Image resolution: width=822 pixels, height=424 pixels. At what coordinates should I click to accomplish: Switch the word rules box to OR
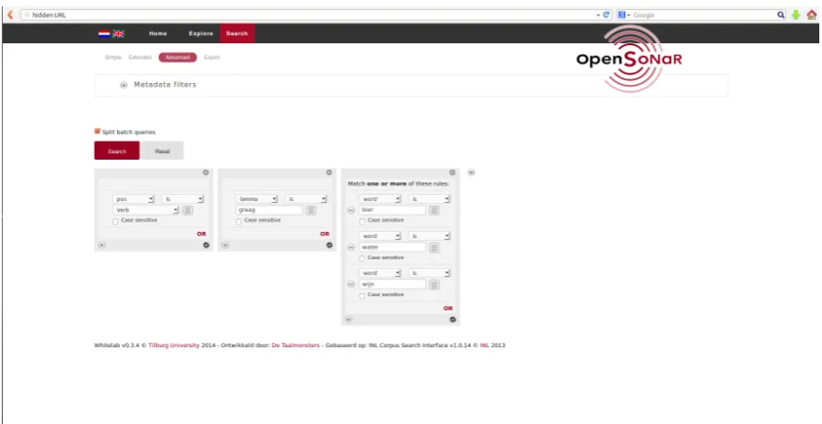click(448, 309)
